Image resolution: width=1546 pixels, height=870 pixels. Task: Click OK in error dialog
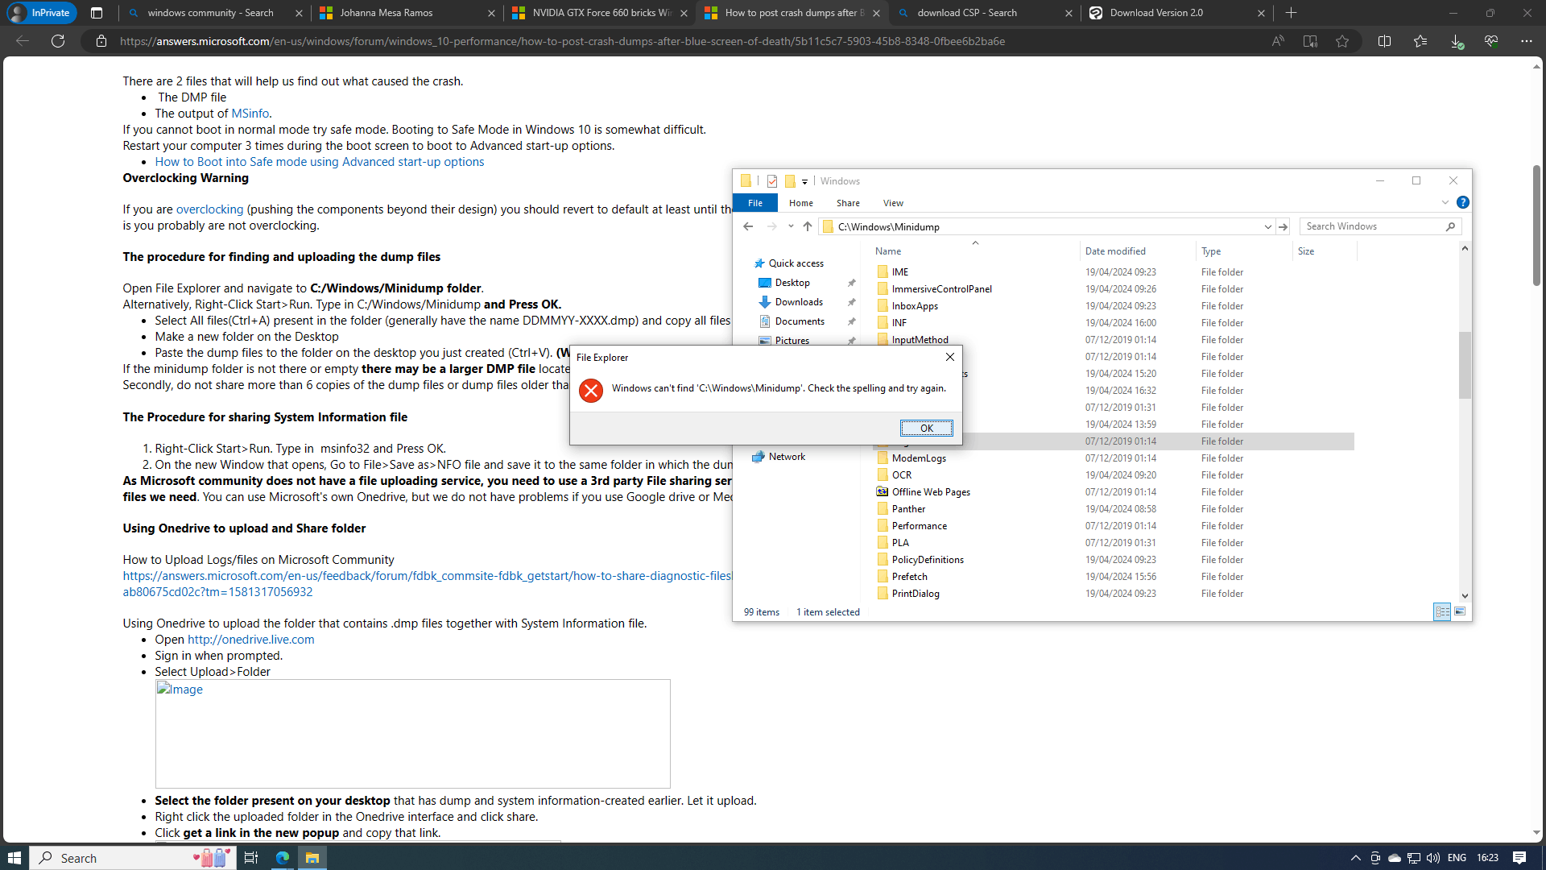click(926, 429)
